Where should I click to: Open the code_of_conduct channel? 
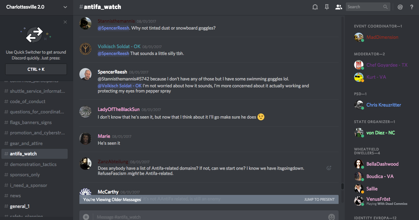click(28, 101)
